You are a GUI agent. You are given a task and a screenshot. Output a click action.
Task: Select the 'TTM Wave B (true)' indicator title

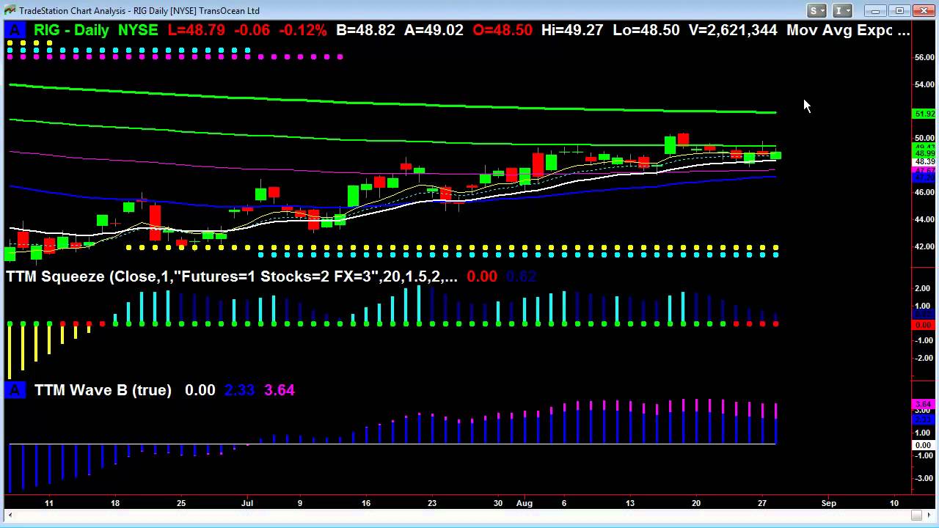[103, 389]
